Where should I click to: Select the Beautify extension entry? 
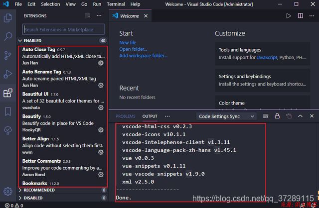(63, 123)
